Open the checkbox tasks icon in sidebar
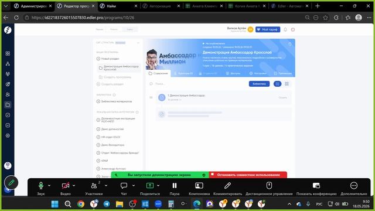This screenshot has height=211, width=375. [8, 115]
